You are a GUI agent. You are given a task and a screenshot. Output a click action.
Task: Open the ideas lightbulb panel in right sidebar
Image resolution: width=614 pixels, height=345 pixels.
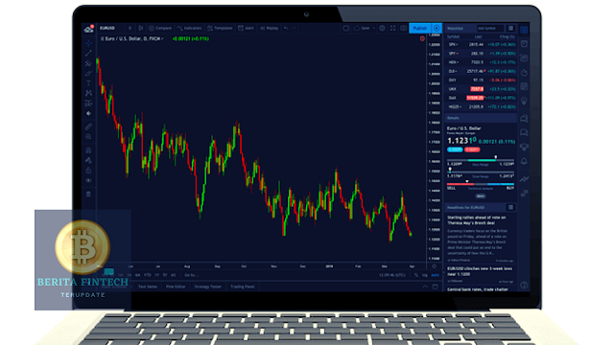(525, 101)
